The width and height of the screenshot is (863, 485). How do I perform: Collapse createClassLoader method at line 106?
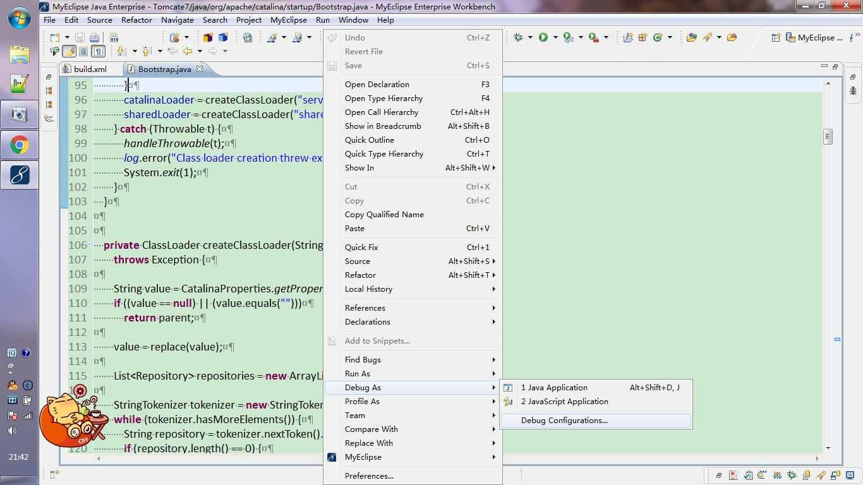[90, 245]
